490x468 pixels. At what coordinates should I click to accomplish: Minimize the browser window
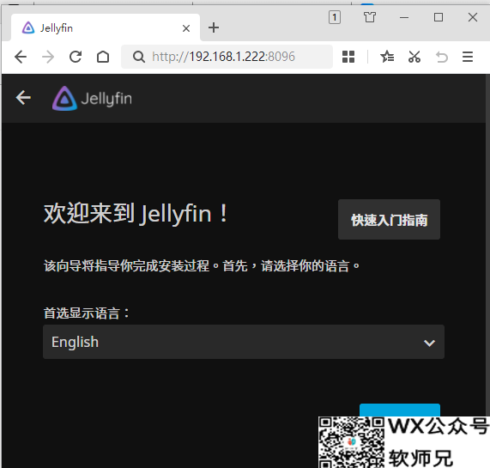click(x=404, y=17)
